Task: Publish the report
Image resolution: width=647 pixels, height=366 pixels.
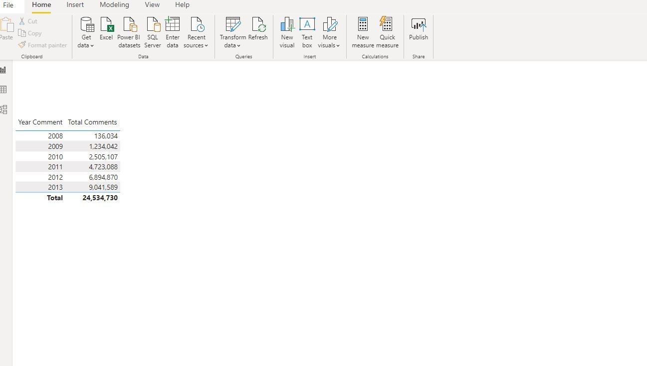Action: (x=419, y=29)
